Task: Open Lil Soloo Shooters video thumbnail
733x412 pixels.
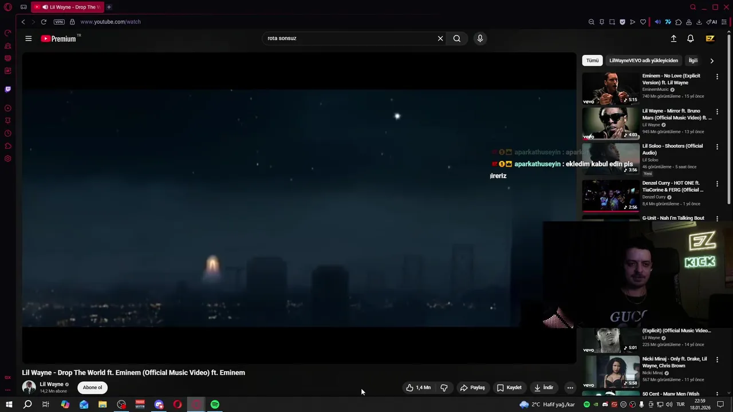Action: pyautogui.click(x=610, y=159)
